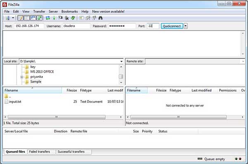Click the remote list scroll-left arrow

pos(128,117)
